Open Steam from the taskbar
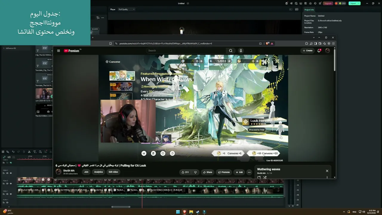The height and width of the screenshot is (215, 382). (x=198, y=212)
